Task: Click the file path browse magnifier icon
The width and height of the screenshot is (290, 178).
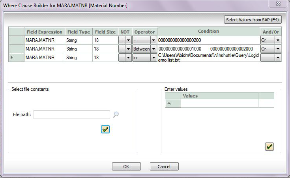Action: pyautogui.click(x=116, y=114)
